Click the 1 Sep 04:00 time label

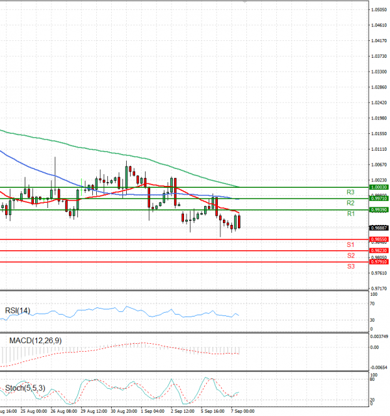coord(153,411)
